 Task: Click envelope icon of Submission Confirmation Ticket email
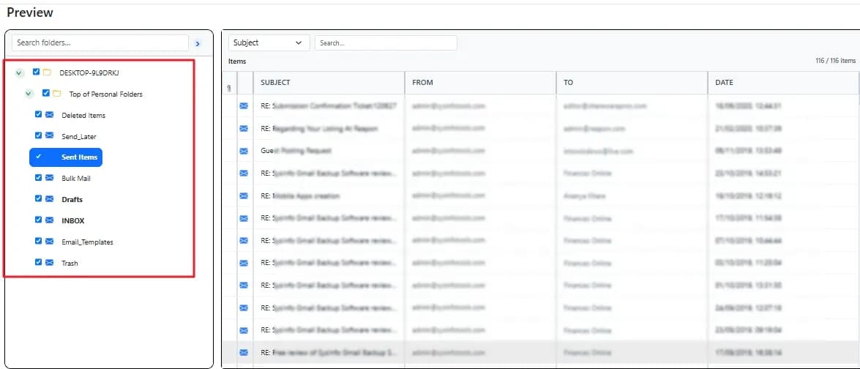click(244, 106)
